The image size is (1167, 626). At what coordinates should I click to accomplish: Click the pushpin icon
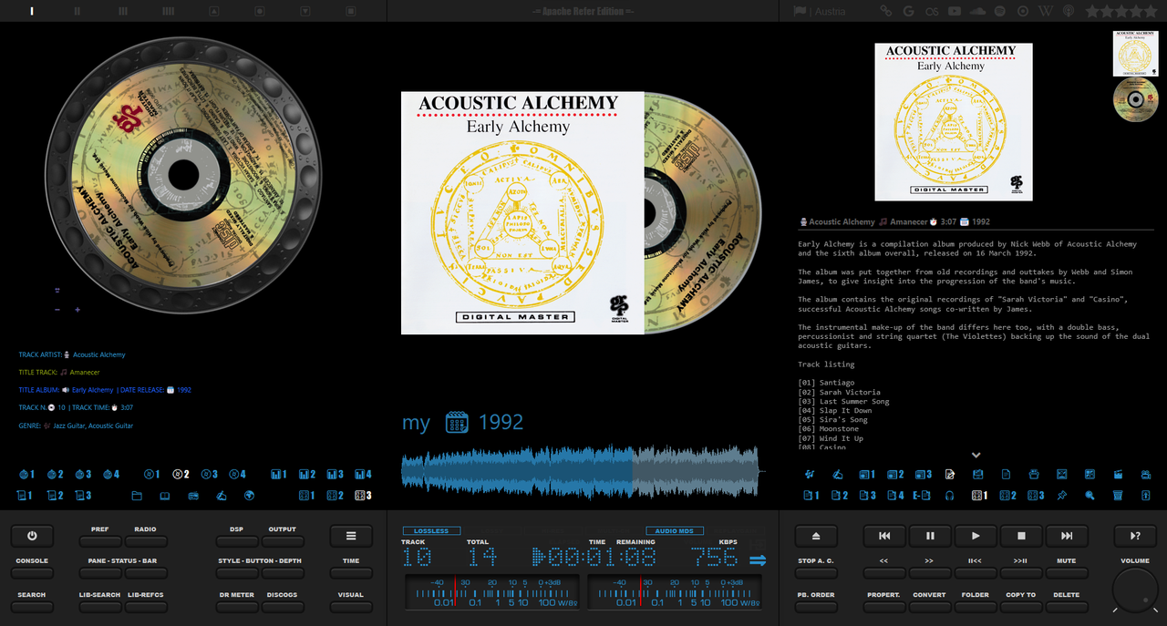[1062, 496]
